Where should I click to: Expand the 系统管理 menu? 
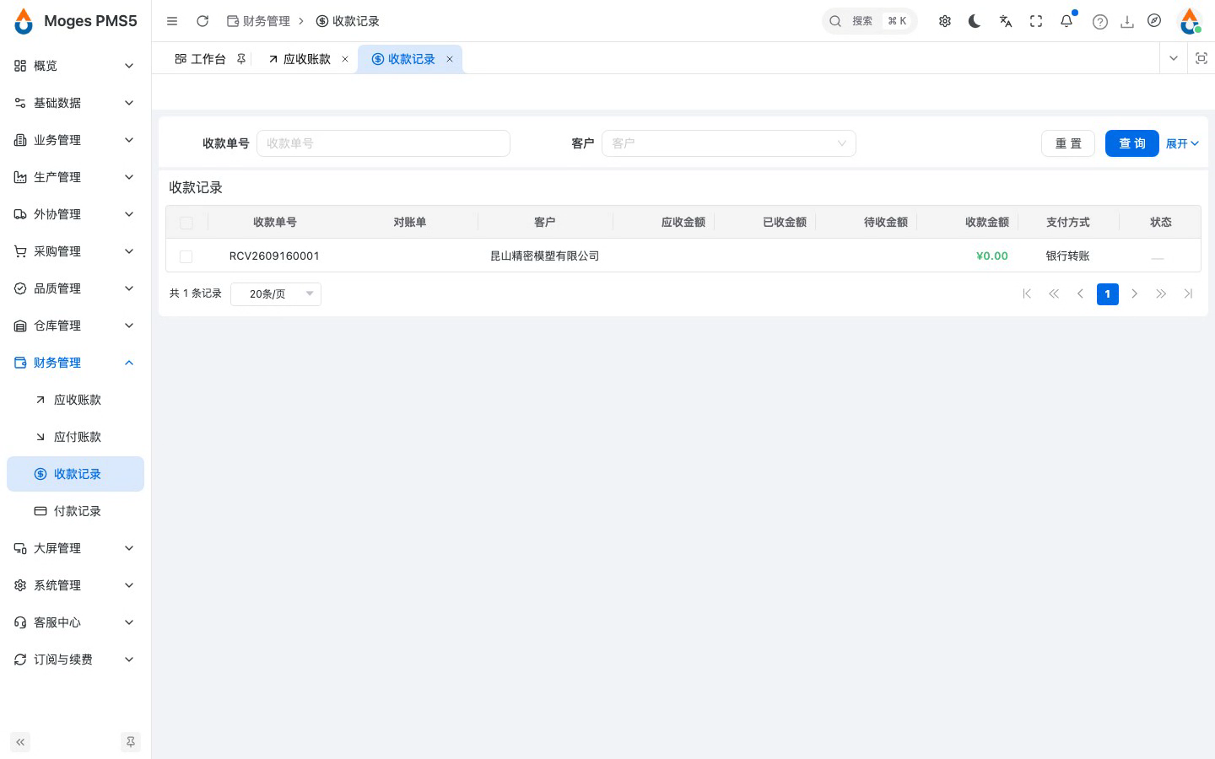[75, 585]
